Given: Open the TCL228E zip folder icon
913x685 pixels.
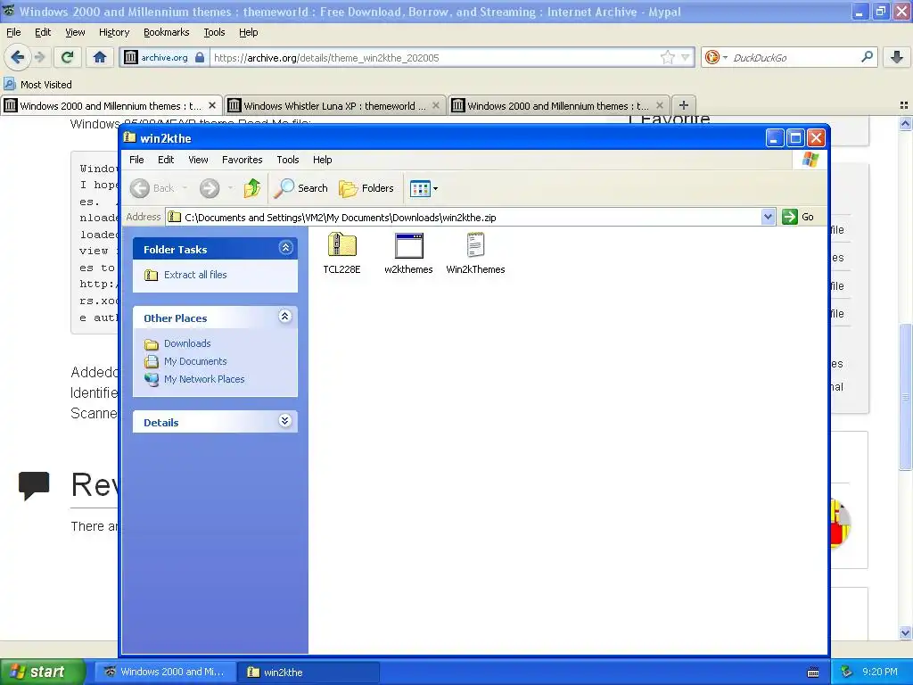Looking at the screenshot, I should click(341, 244).
